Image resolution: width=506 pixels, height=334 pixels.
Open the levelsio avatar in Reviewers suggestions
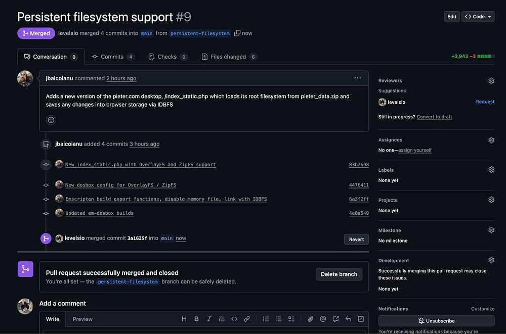(382, 102)
